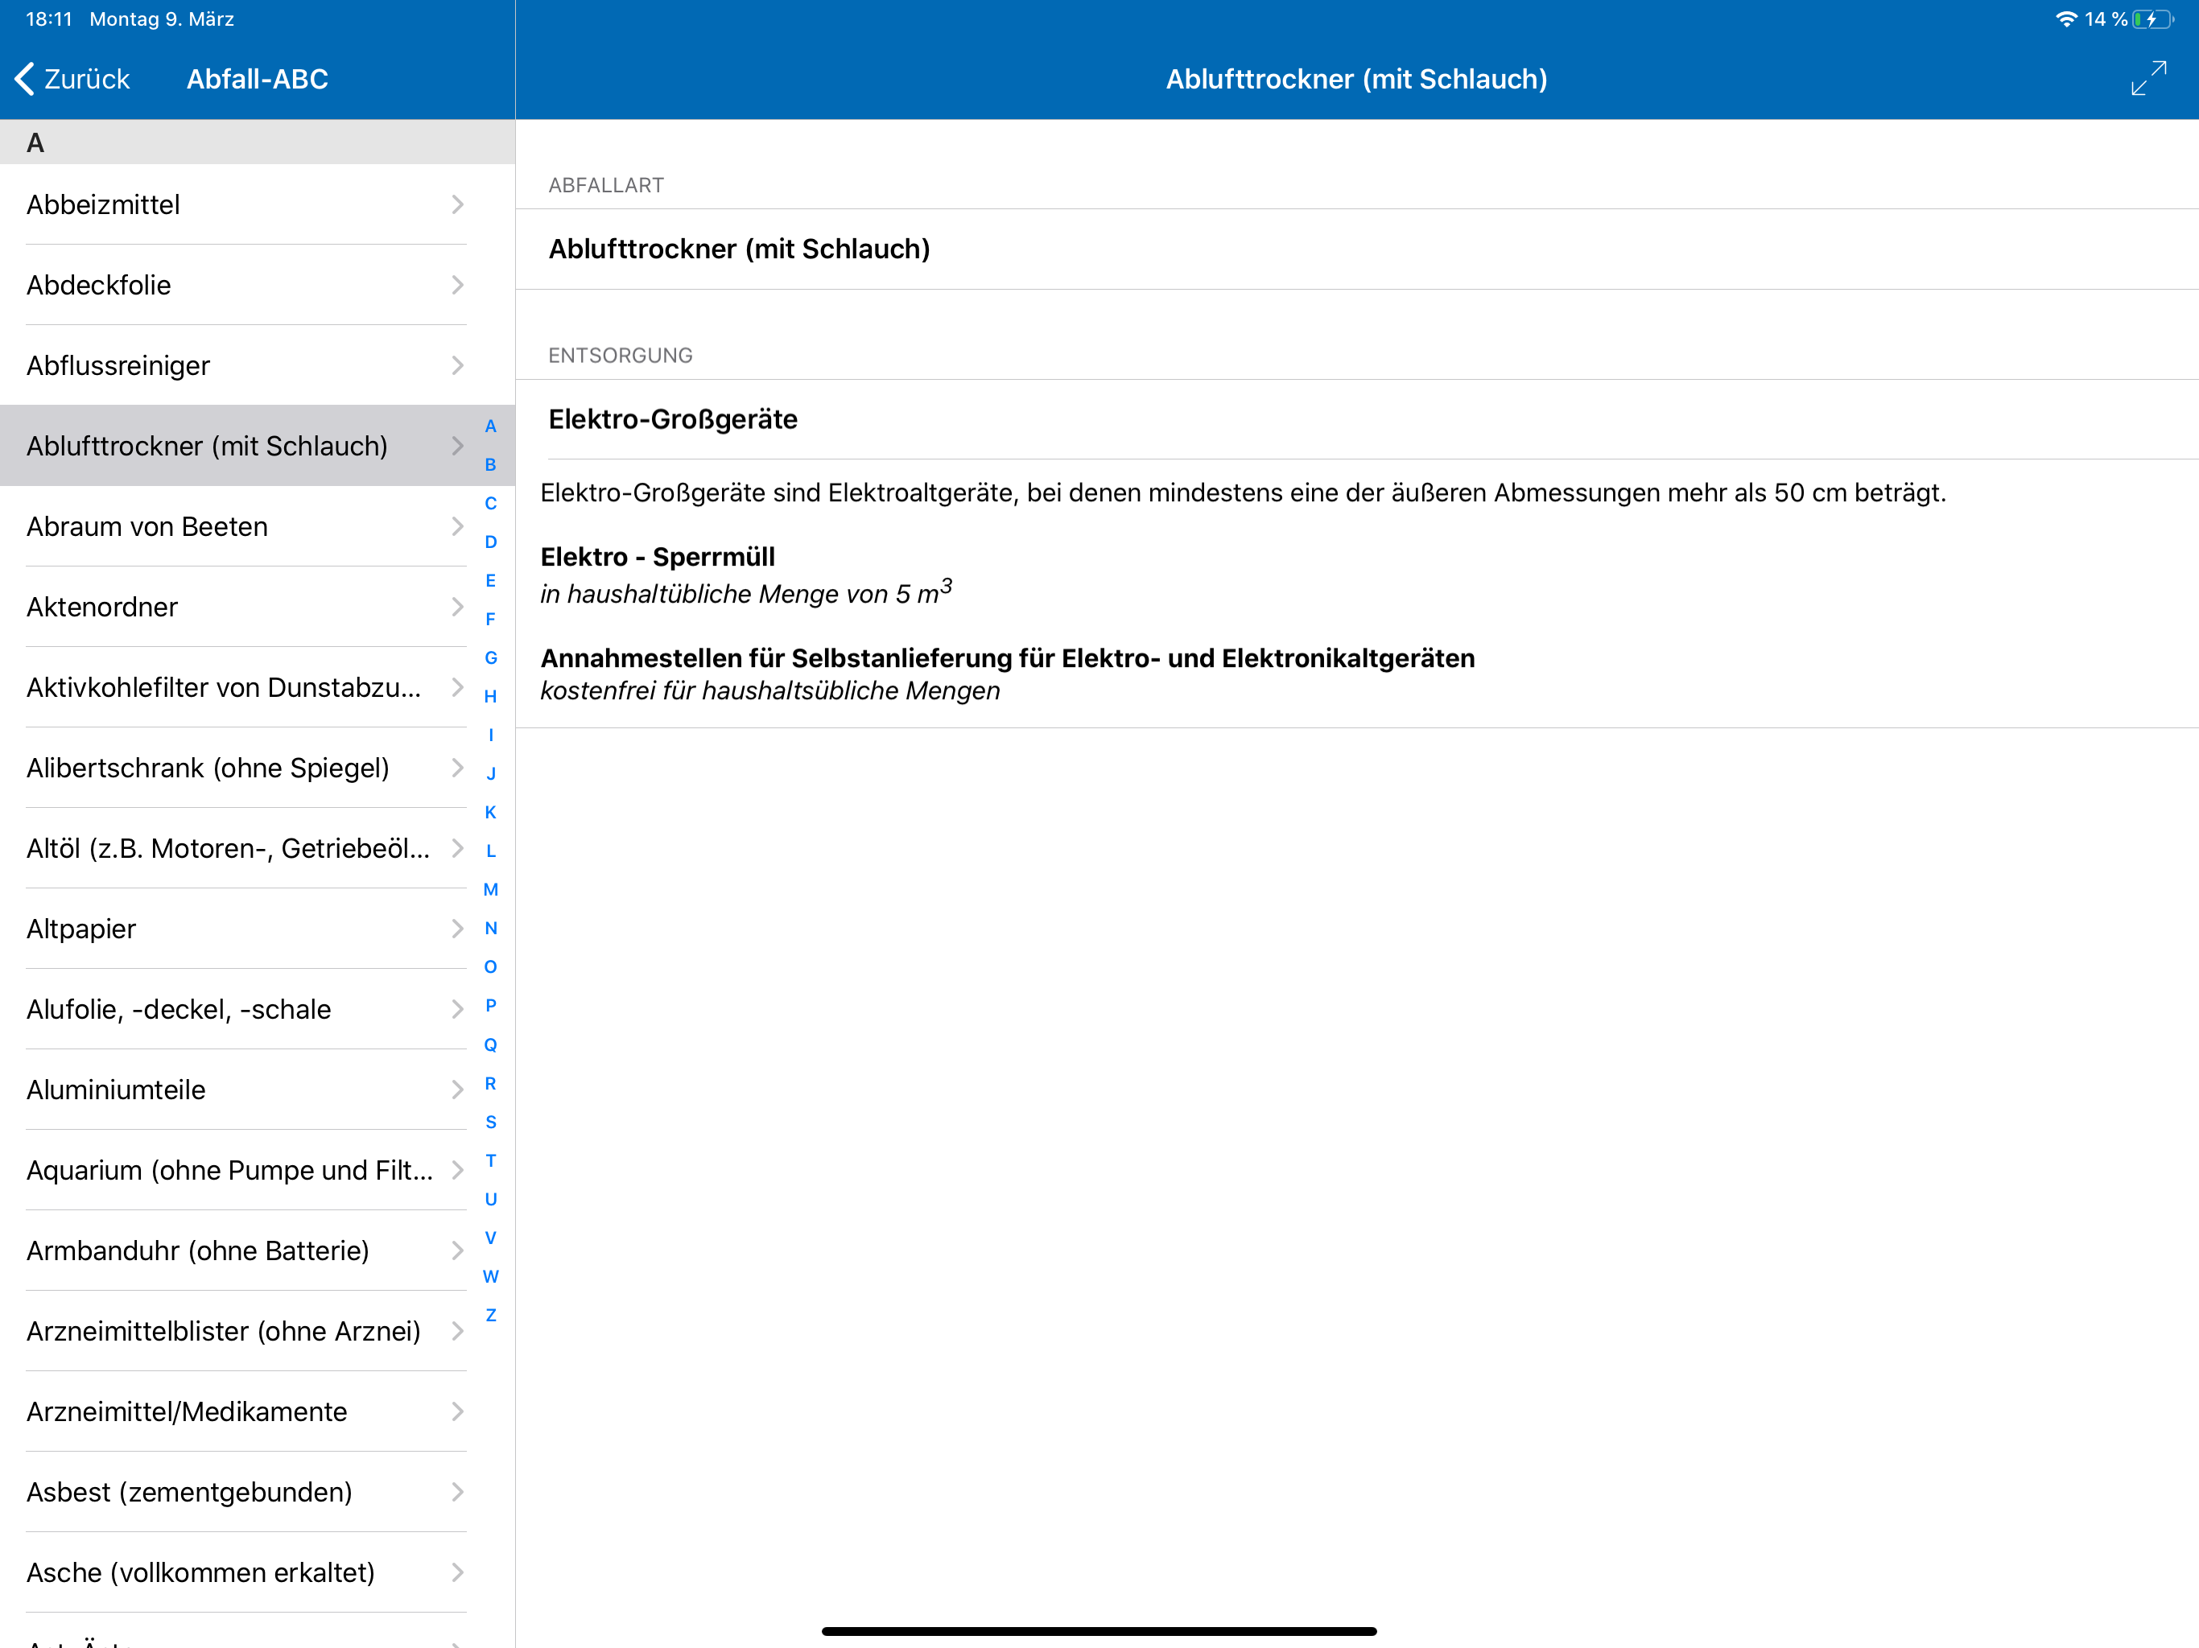Tap the Abfall-ABC title
This screenshot has width=2199, height=1648.
pos(258,79)
